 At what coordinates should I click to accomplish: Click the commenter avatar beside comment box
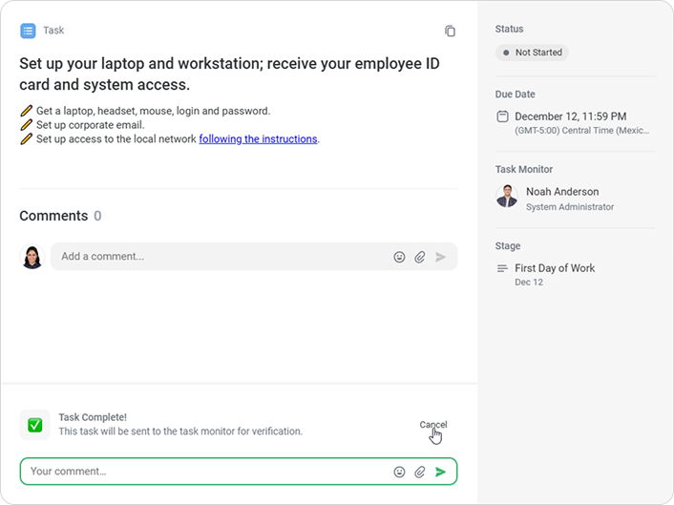click(32, 257)
